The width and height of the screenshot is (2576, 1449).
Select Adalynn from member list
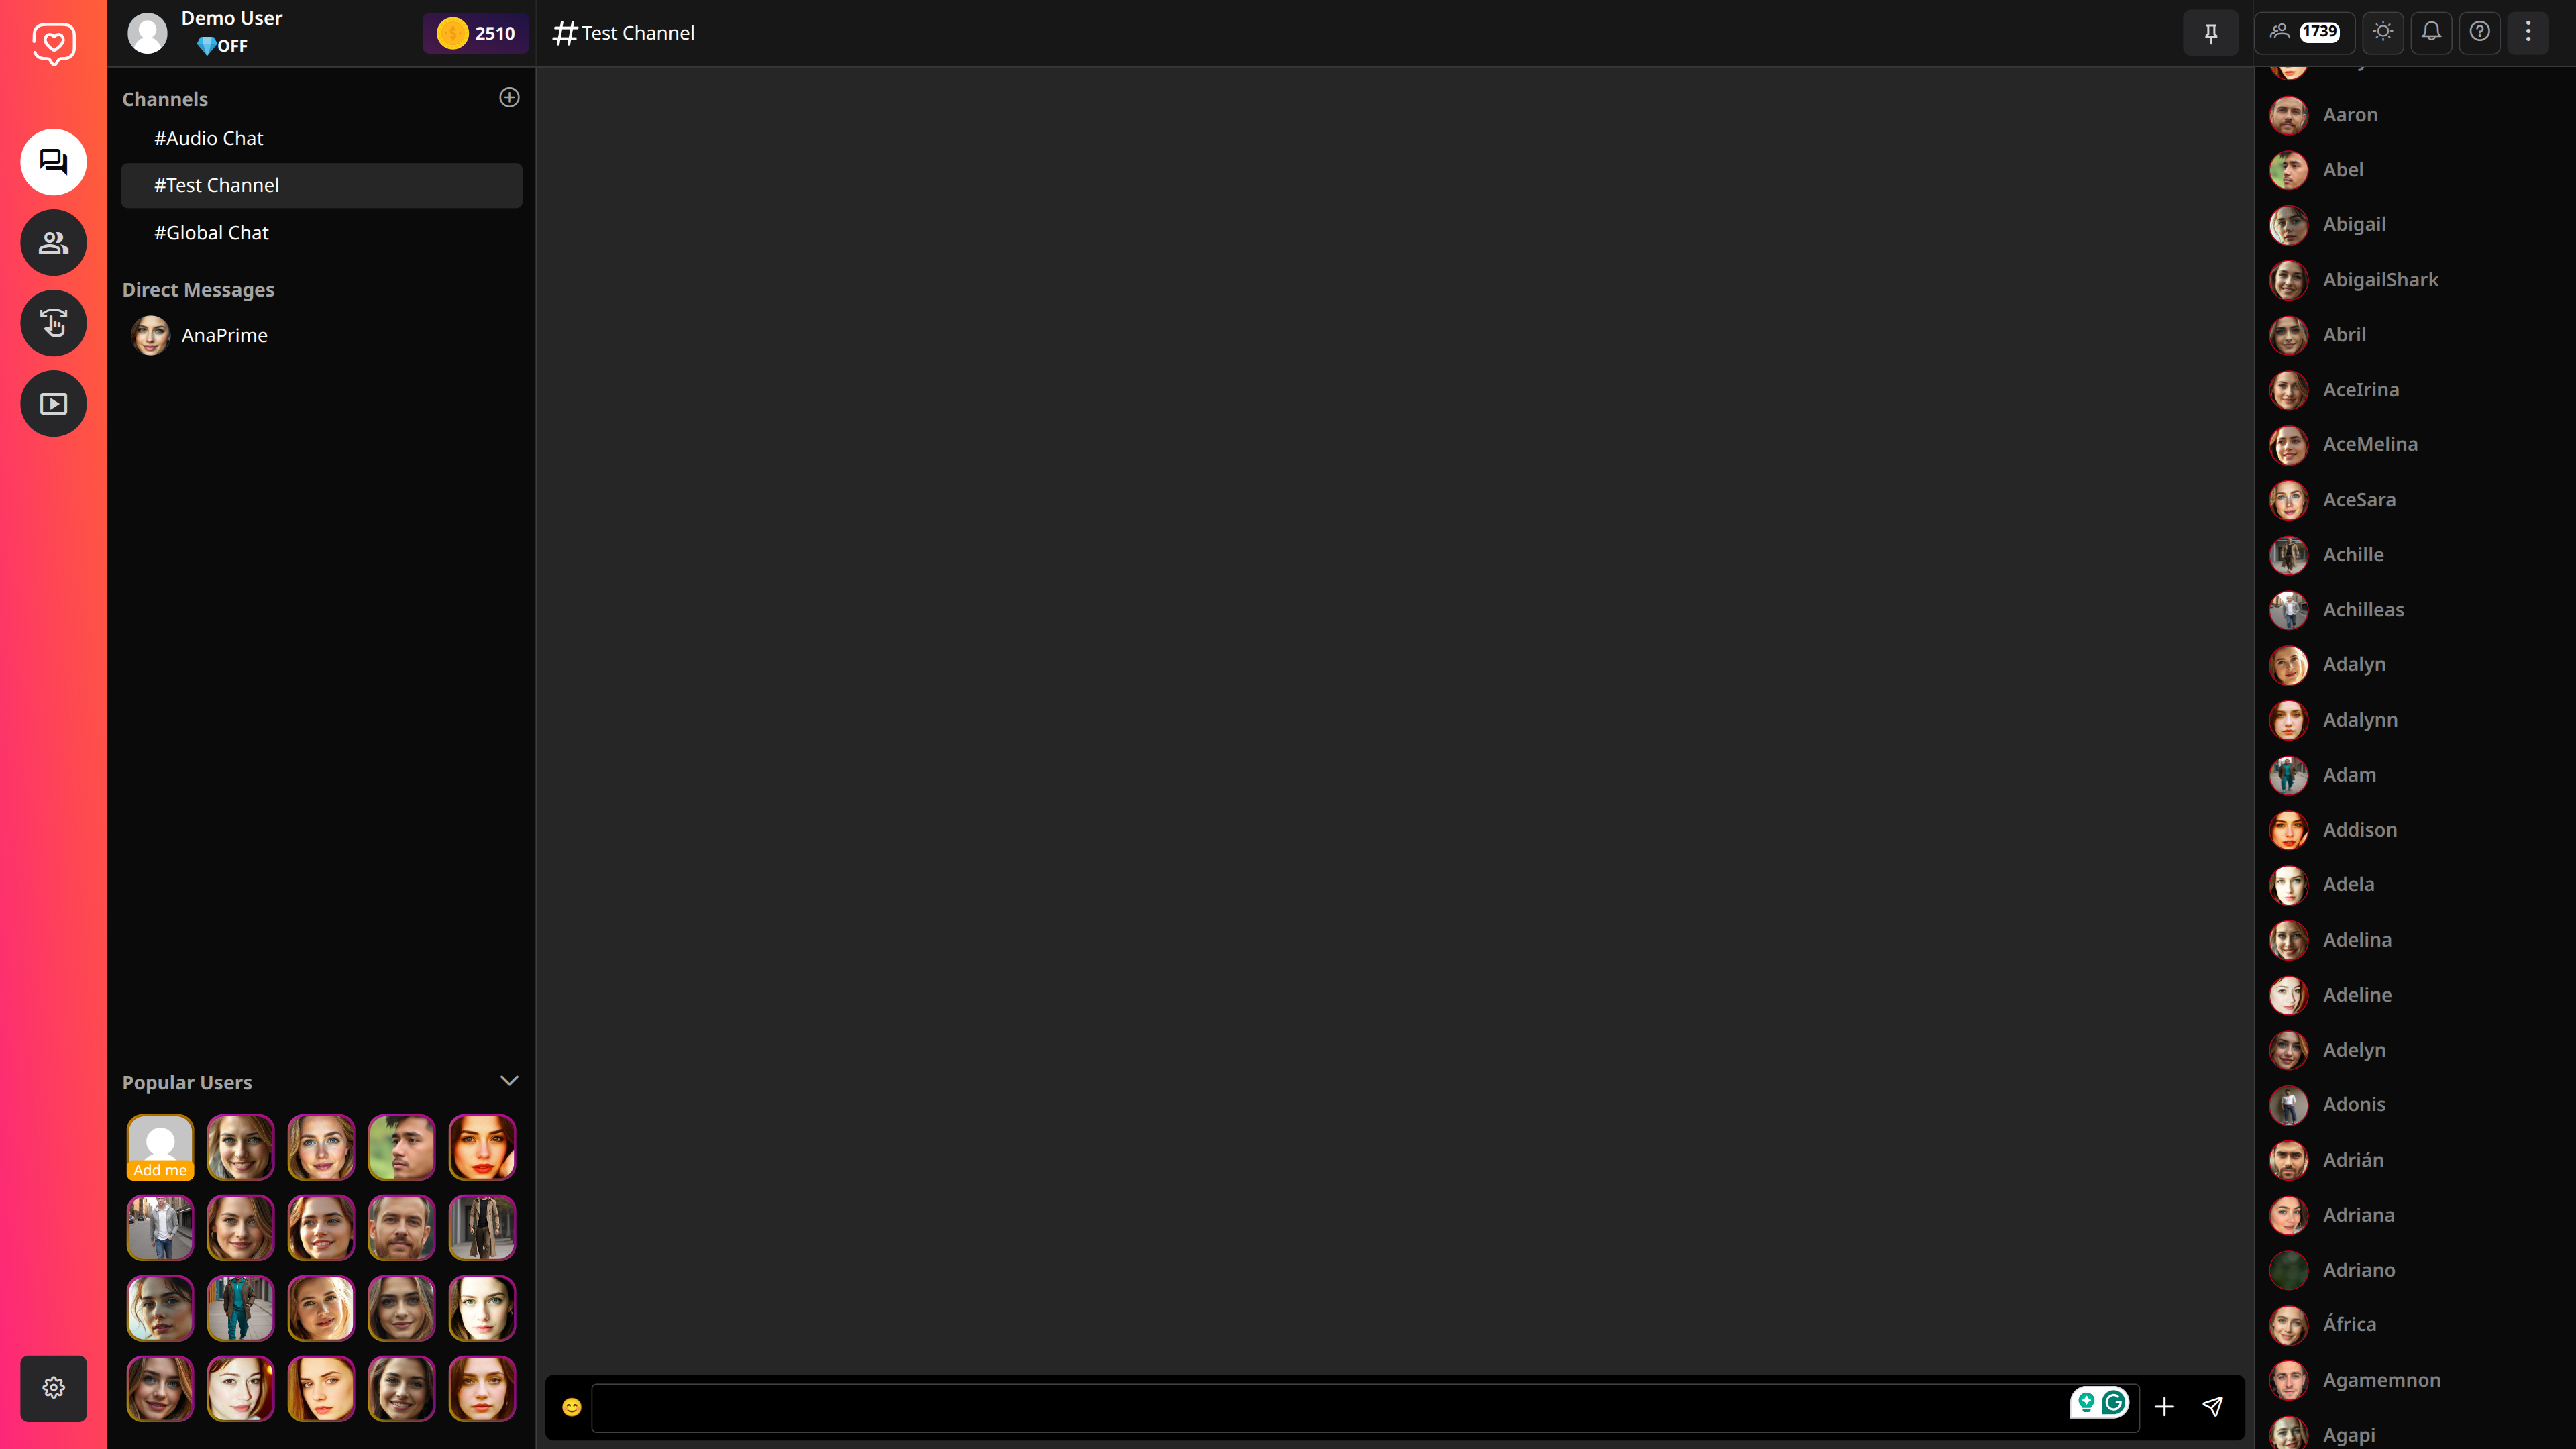(2414, 720)
